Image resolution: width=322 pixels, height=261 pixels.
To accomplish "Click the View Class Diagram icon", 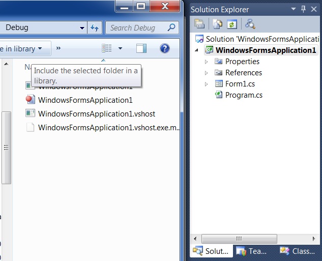I will coord(250,24).
